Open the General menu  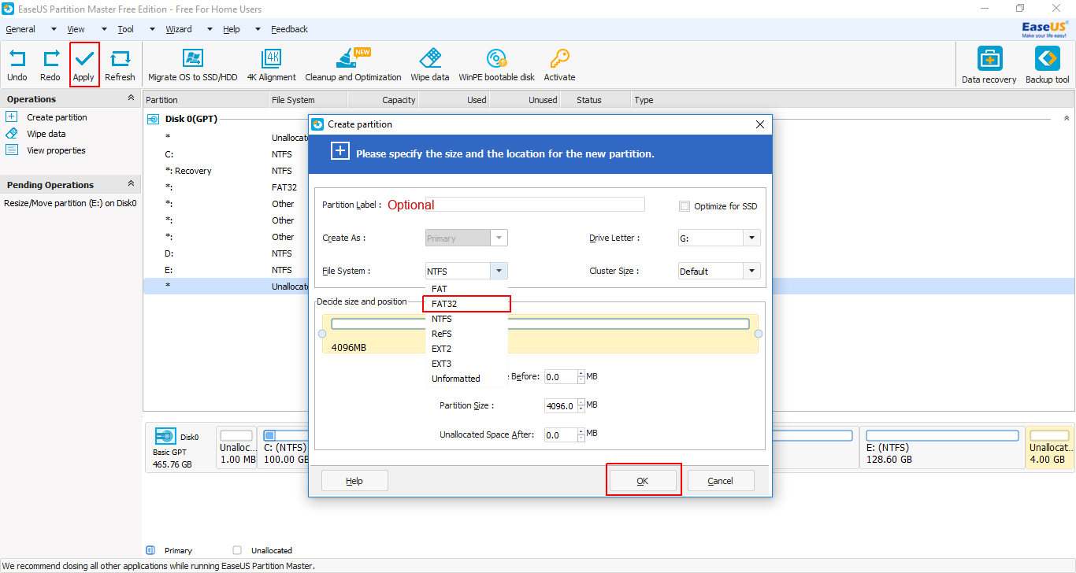coord(20,29)
